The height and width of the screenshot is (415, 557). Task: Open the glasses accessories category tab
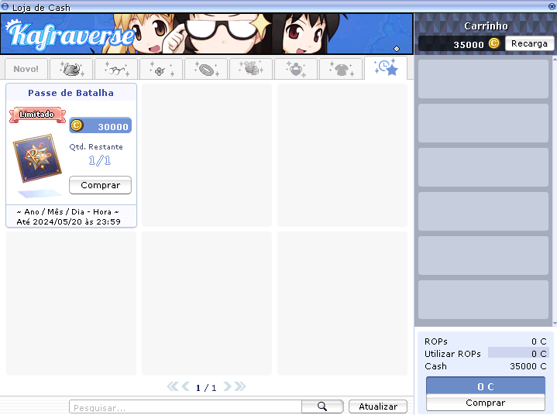116,69
